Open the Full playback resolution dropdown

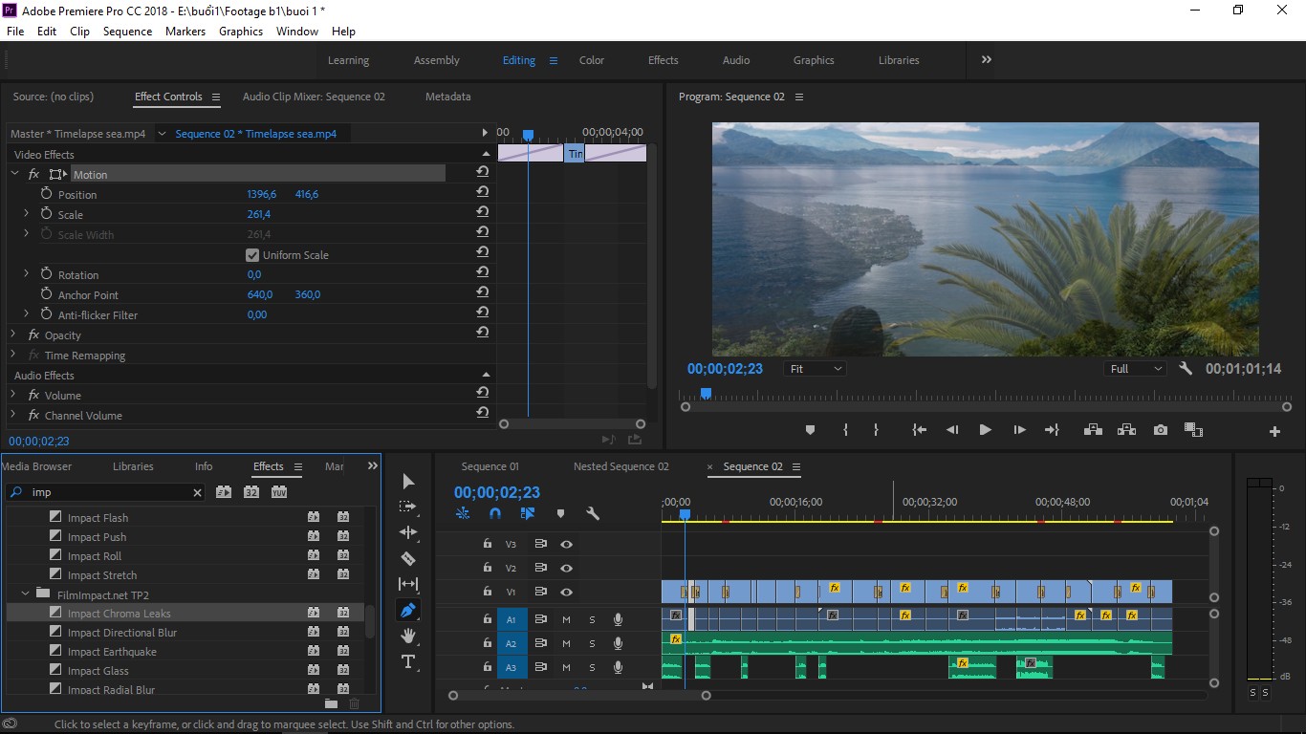tap(1136, 369)
